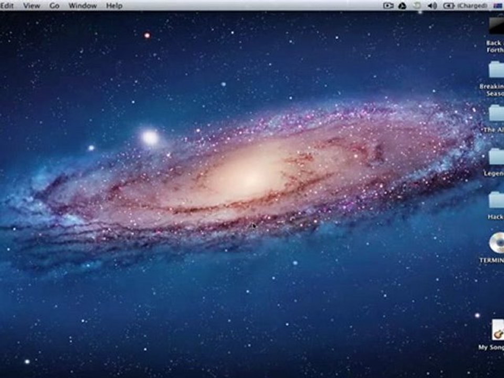Open the volume control in menu bar

pyautogui.click(x=432, y=5)
